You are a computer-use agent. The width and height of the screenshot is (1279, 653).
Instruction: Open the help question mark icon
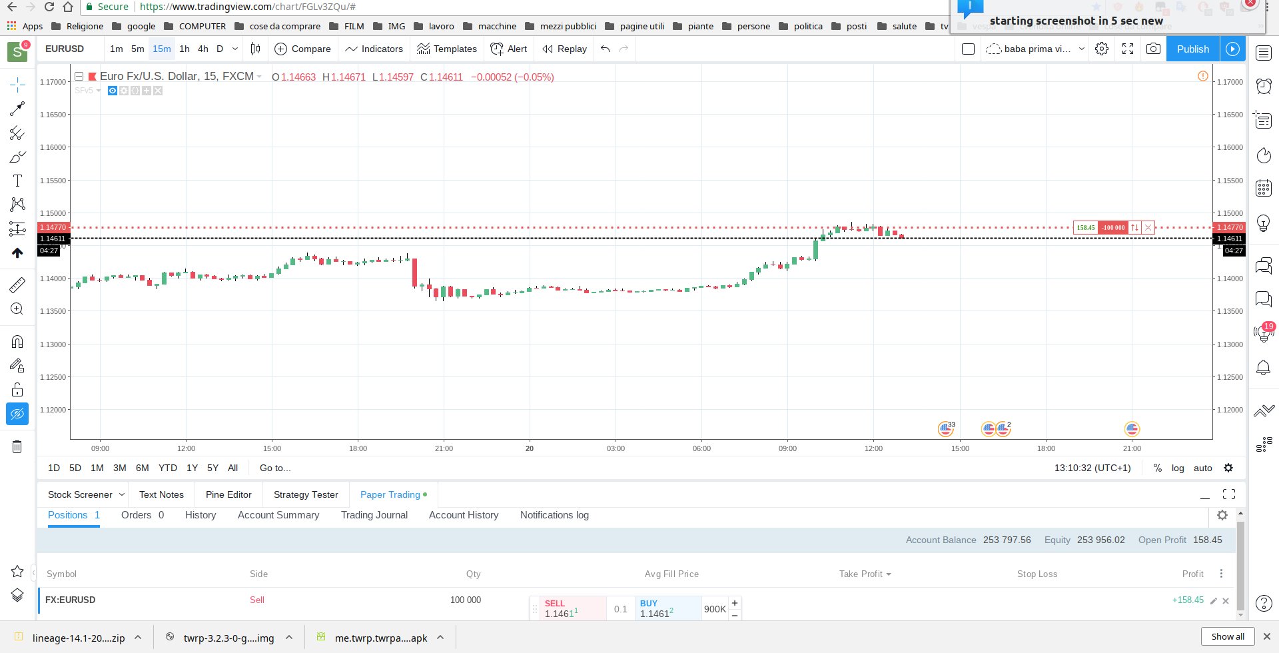tap(1264, 604)
